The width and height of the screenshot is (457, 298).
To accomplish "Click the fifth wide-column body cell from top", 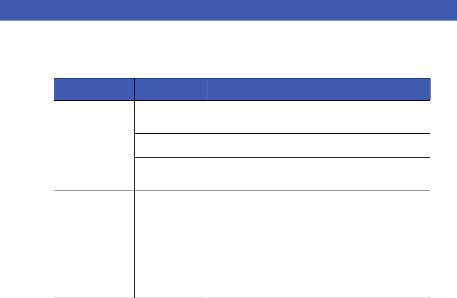I will pyautogui.click(x=318, y=244).
